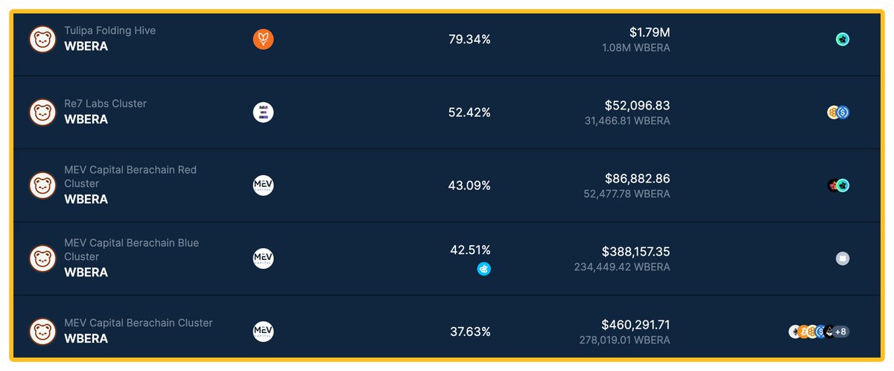Click the blue rewards icon under 42.51%

(x=484, y=269)
